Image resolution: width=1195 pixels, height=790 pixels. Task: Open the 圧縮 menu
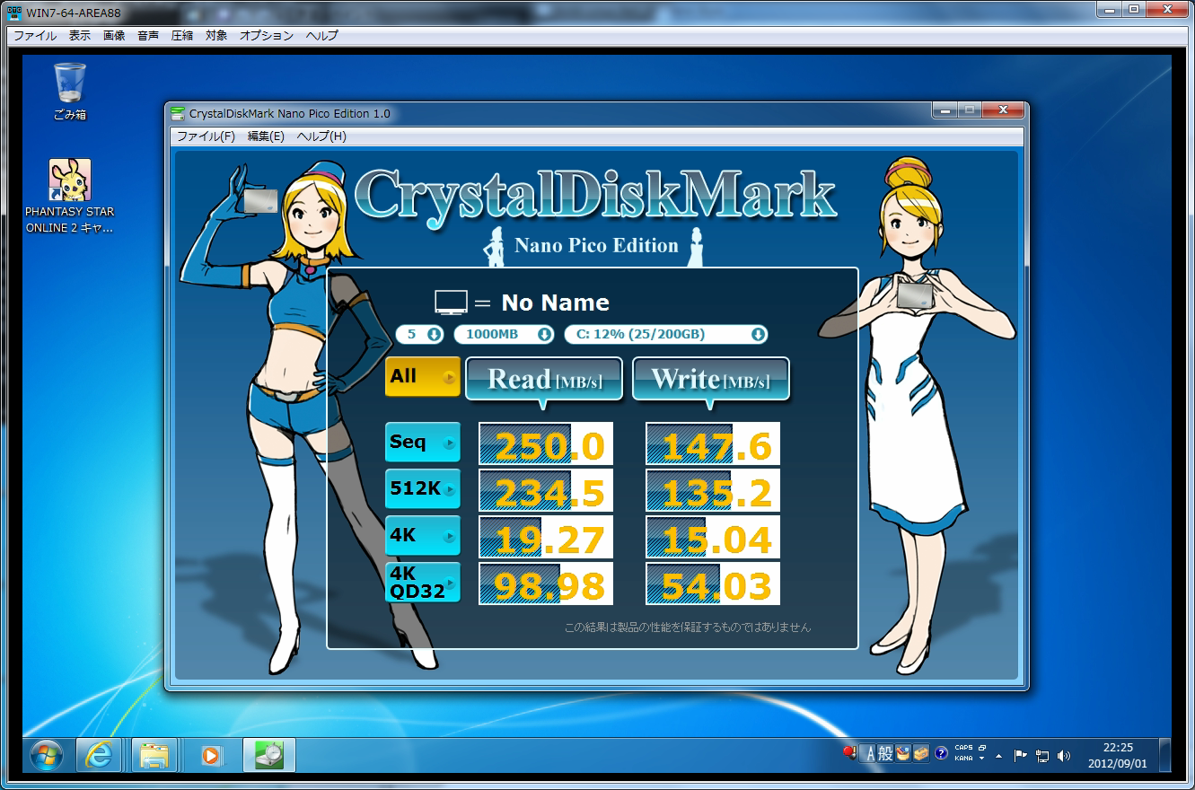182,36
